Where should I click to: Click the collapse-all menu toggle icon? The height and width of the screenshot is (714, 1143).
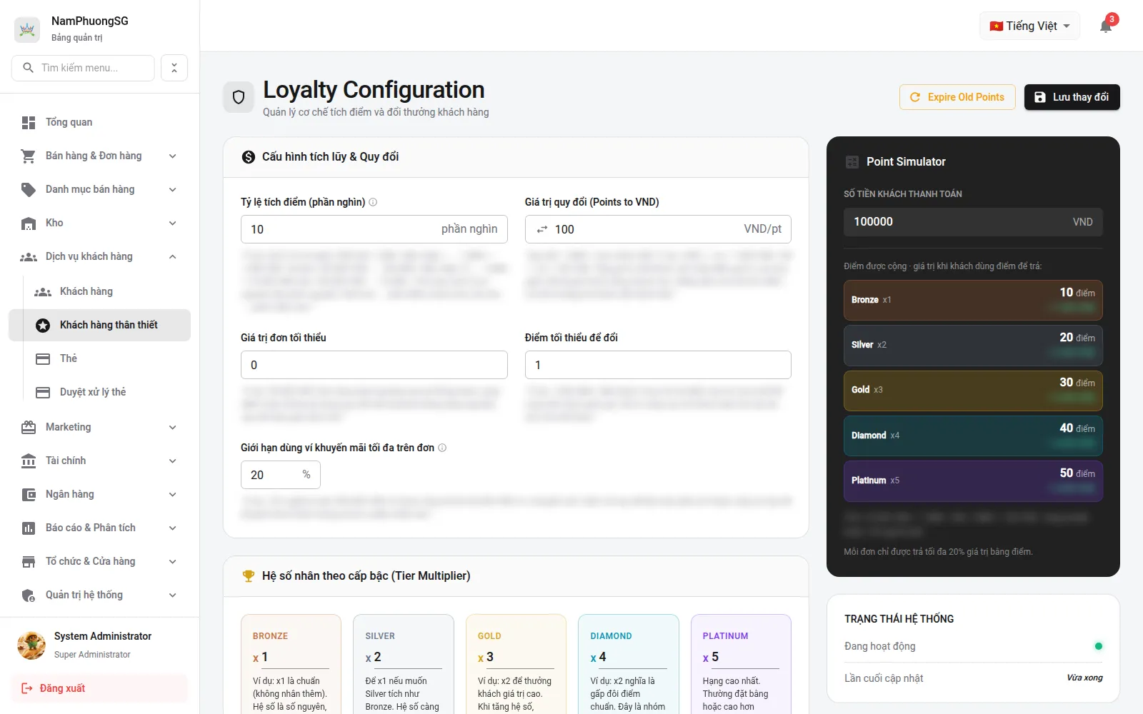tap(174, 68)
